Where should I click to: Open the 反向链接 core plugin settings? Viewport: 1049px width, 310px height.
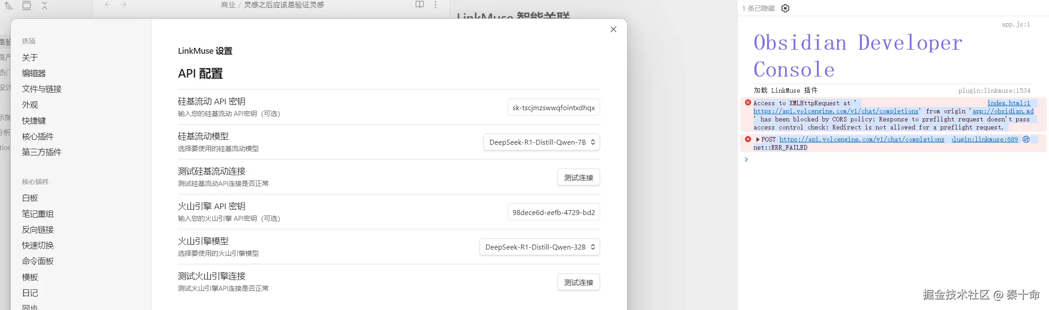click(x=38, y=229)
